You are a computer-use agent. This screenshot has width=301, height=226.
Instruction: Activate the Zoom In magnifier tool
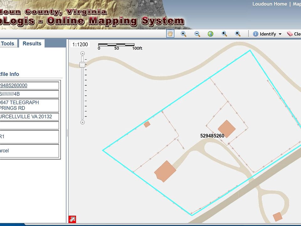click(x=183, y=34)
